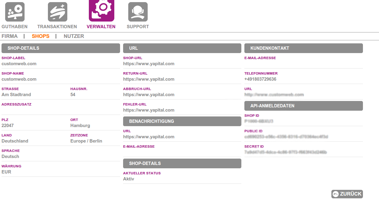Open the Nutzer tab
Screen dimensions: 379x205
(x=74, y=36)
